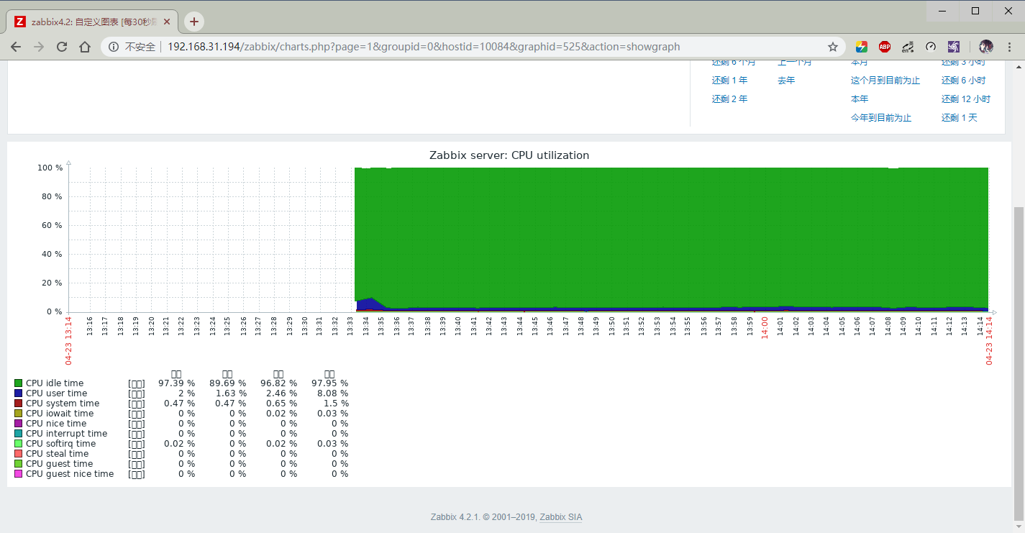This screenshot has height=533, width=1025.
Task: Select the 还剩 2 年 time range
Action: [729, 99]
